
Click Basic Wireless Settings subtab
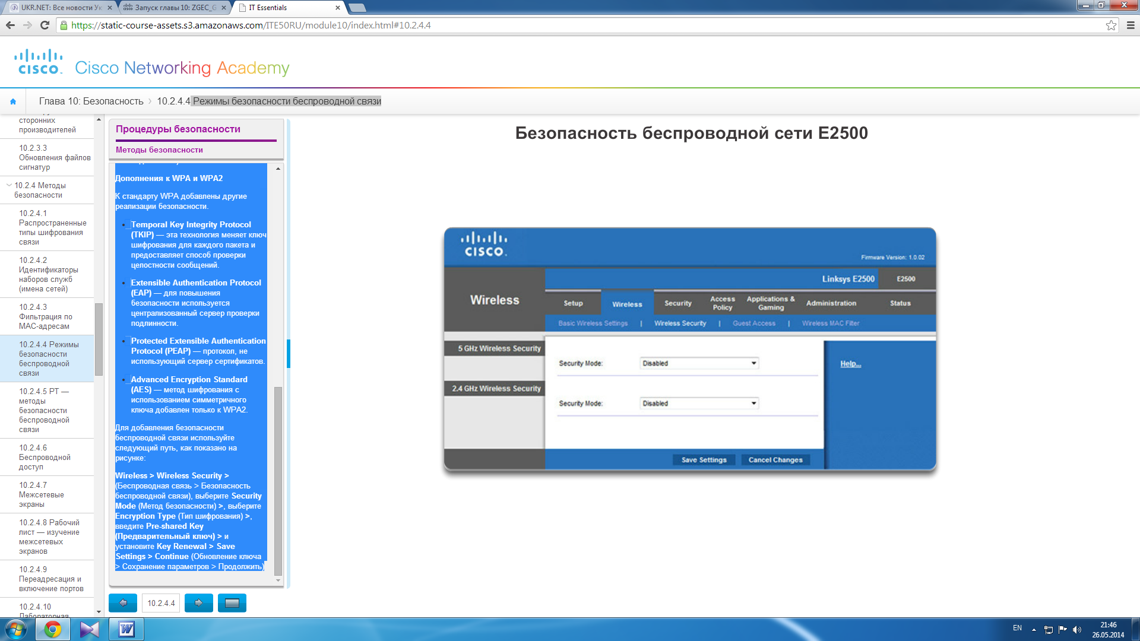pos(593,323)
